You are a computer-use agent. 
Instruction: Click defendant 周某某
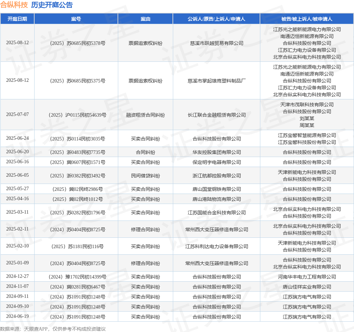point(307,125)
